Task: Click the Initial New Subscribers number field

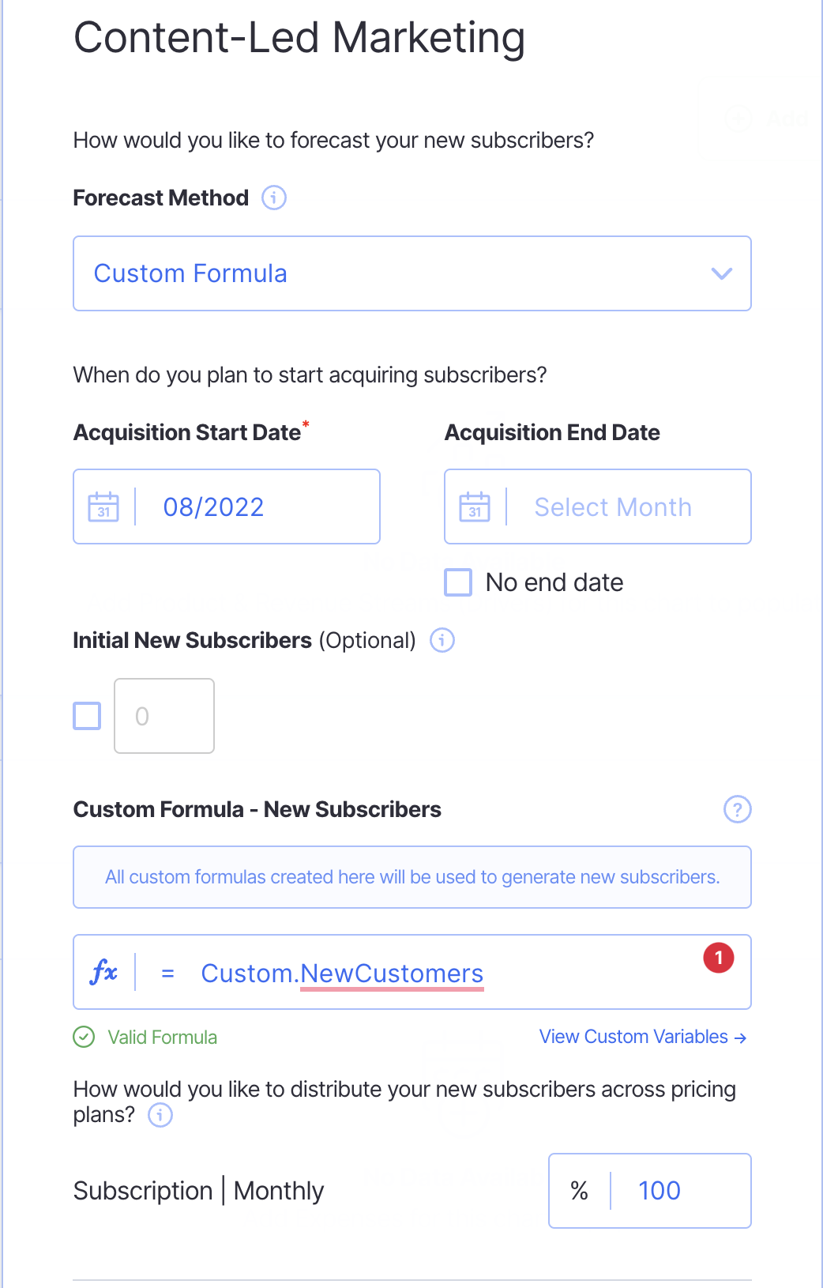Action: [164, 716]
